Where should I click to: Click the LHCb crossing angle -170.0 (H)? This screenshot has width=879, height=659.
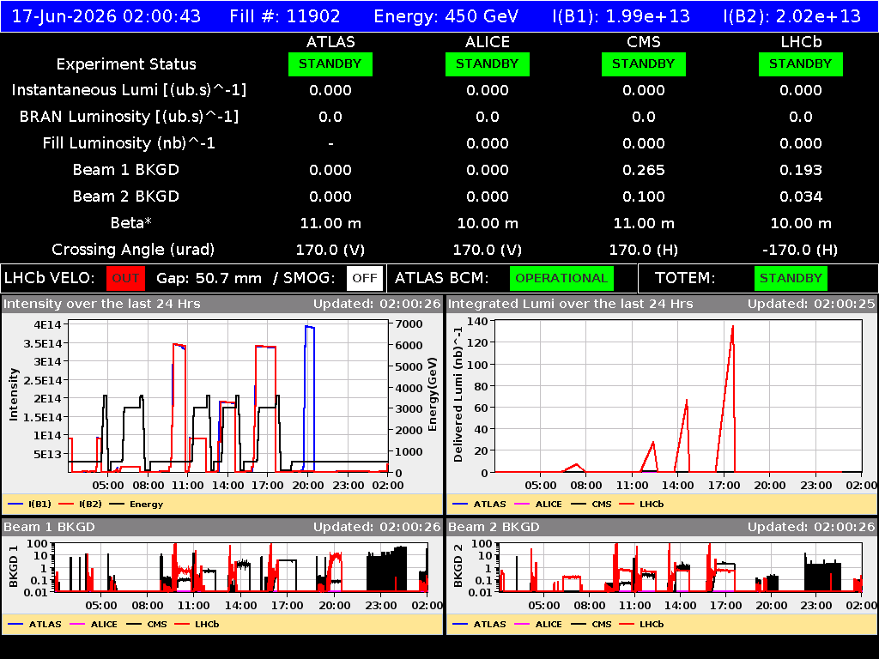(x=801, y=250)
